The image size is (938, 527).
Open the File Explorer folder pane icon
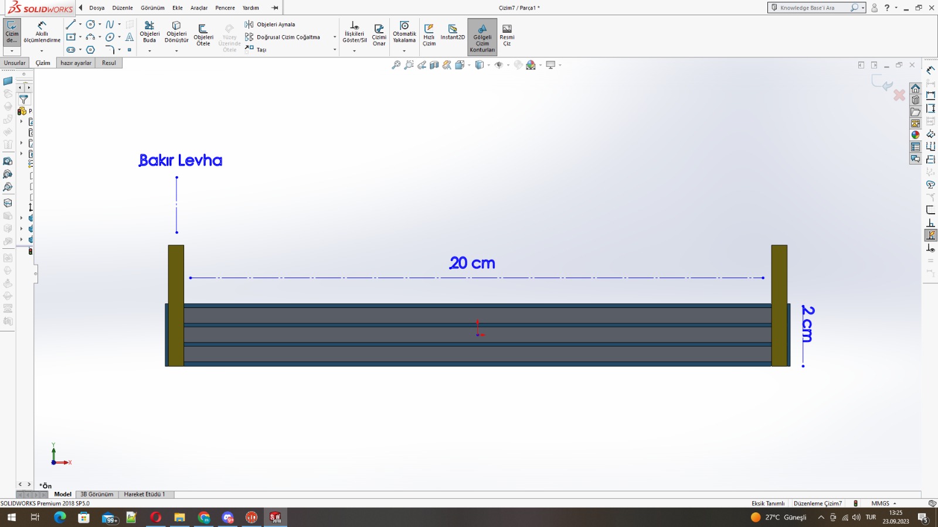(915, 112)
